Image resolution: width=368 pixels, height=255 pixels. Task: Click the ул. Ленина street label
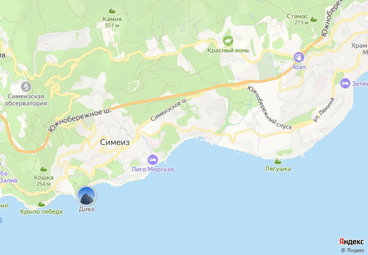coord(324,110)
